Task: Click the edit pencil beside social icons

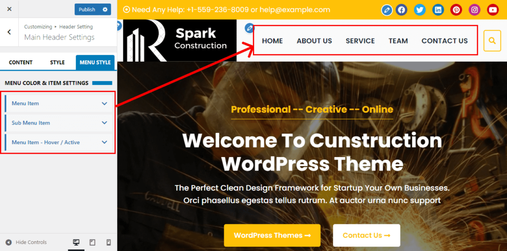Action: pyautogui.click(x=387, y=10)
